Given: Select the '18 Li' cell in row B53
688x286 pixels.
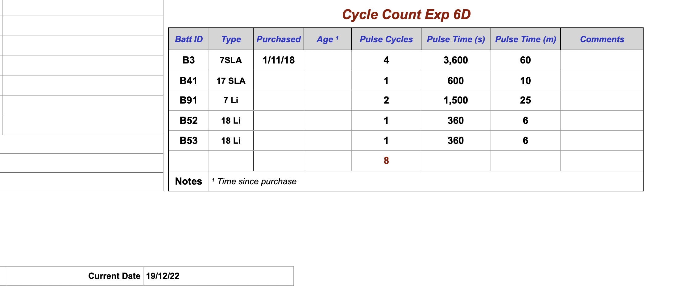Looking at the screenshot, I should click(x=231, y=141).
